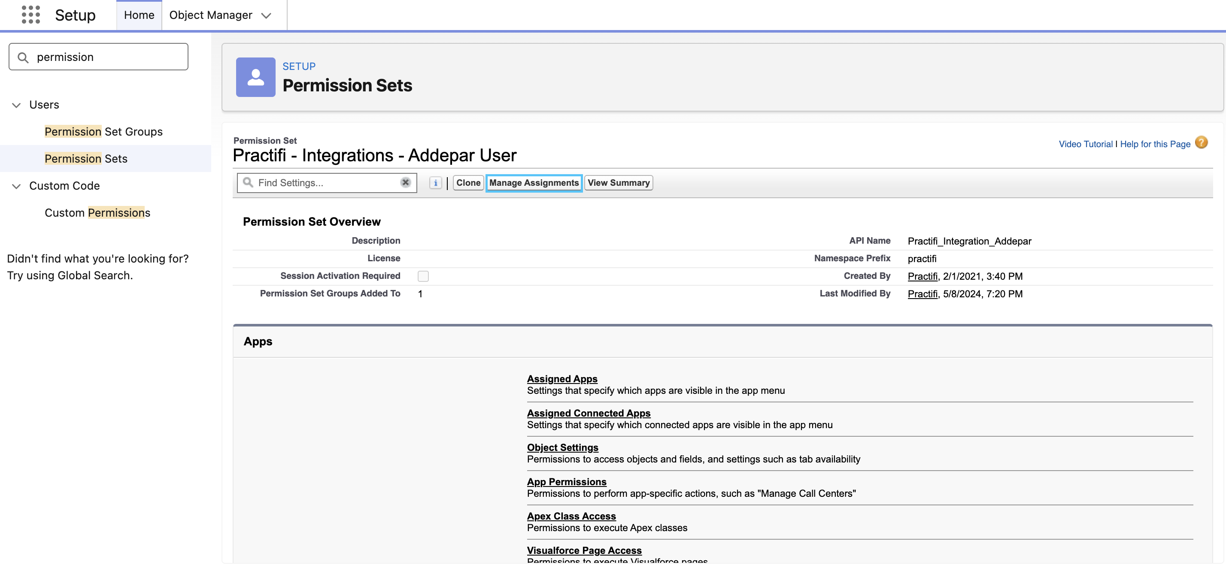The image size is (1226, 568).
Task: Open Created By Practifi link
Action: pyautogui.click(x=923, y=276)
